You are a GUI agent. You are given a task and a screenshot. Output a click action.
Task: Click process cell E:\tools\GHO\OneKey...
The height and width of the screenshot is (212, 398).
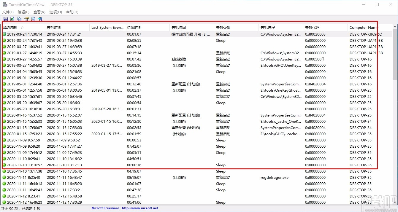click(x=281, y=66)
